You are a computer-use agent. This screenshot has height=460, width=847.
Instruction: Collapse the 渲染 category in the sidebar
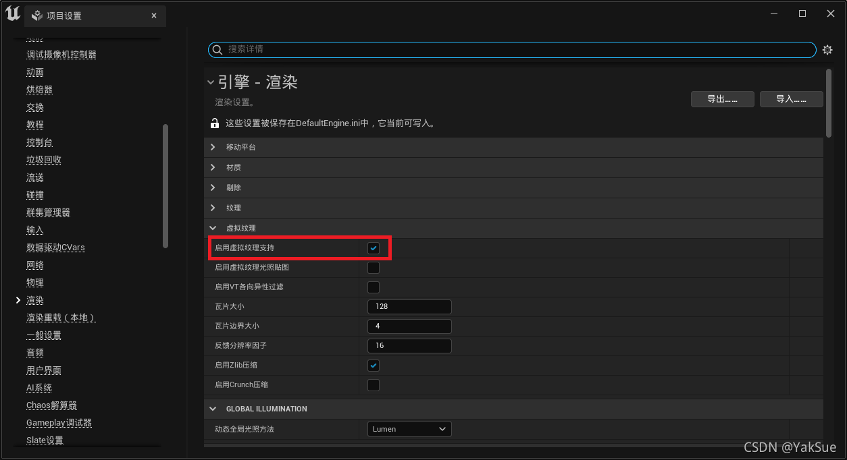(18, 299)
